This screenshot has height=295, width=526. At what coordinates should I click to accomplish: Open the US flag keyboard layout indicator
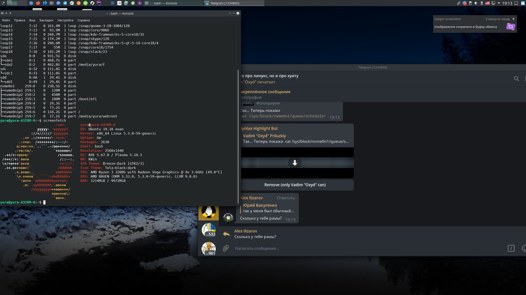tap(487, 3)
